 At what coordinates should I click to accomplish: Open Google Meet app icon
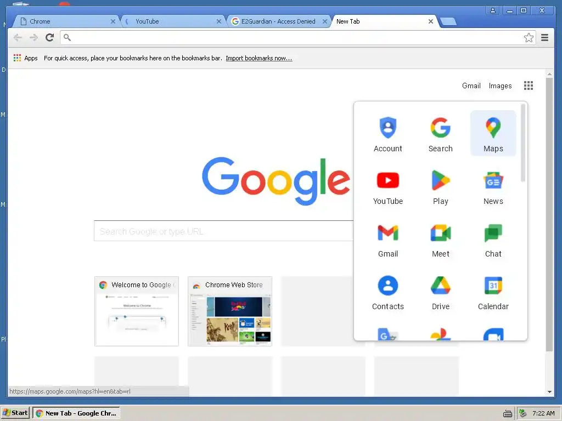pos(441,239)
